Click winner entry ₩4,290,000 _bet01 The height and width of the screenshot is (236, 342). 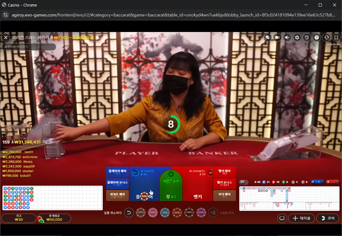tap(18, 152)
